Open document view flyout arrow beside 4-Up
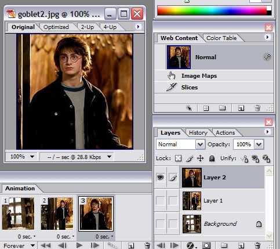The image size is (280, 249). [x=138, y=27]
